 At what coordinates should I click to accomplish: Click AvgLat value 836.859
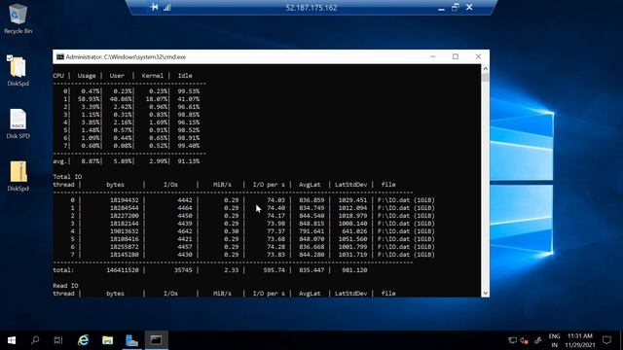click(x=311, y=200)
